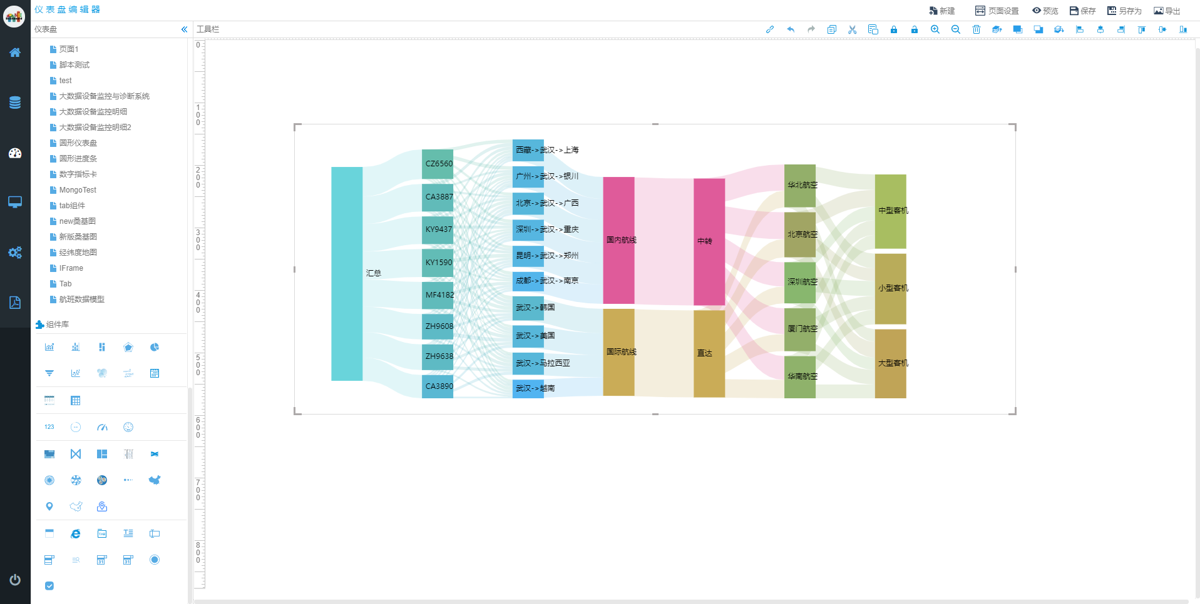Add the 123 number indicator component
Viewport: 1200px width, 604px height.
click(x=49, y=427)
